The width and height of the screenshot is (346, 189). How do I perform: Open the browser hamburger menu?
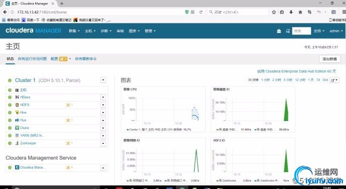pyautogui.click(x=344, y=12)
